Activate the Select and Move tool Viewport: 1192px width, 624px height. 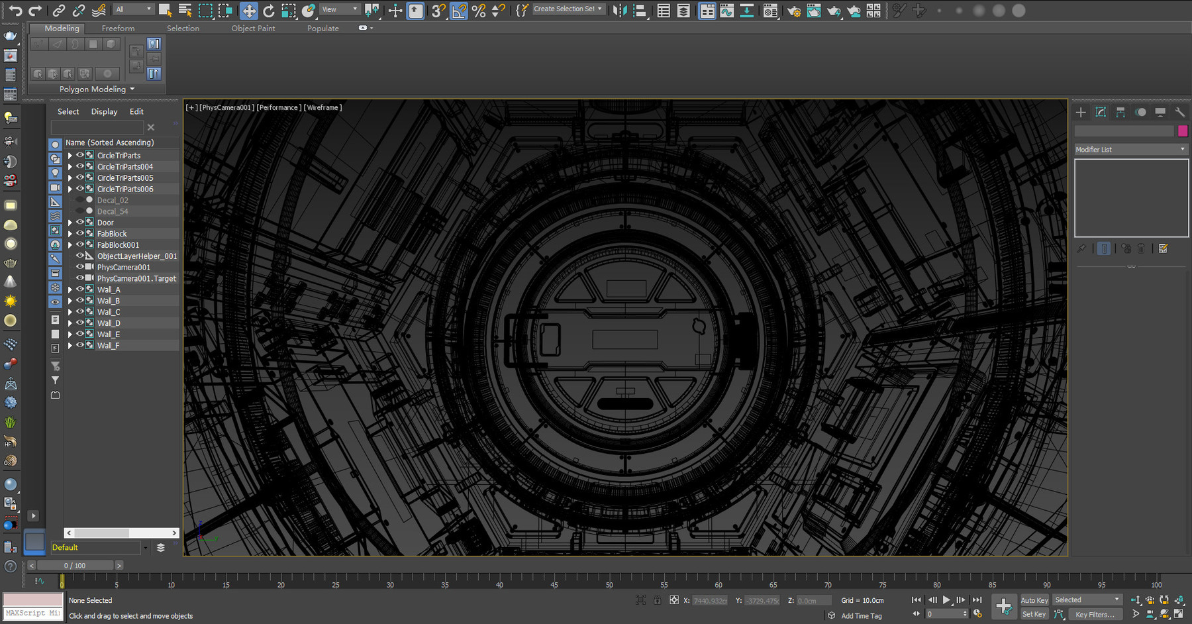pos(249,10)
